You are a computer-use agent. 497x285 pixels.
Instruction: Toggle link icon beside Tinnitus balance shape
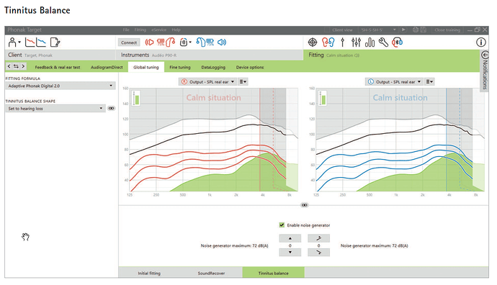coord(111,108)
